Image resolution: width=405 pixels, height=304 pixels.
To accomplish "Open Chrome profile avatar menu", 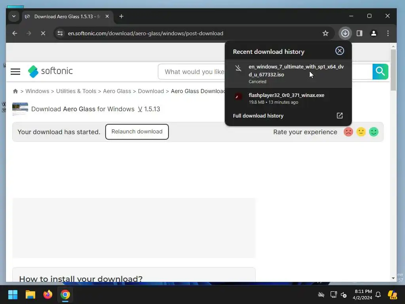I will pos(373,33).
